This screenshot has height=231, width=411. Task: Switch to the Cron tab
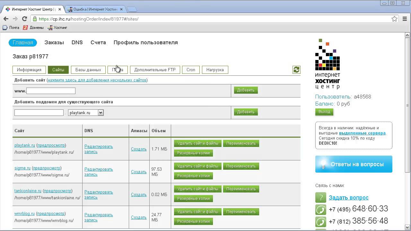tap(191, 70)
